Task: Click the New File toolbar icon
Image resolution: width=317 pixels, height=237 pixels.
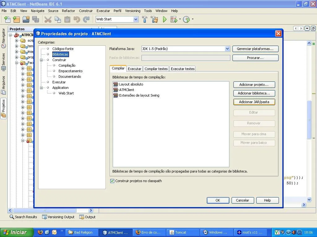Action: click(x=7, y=19)
